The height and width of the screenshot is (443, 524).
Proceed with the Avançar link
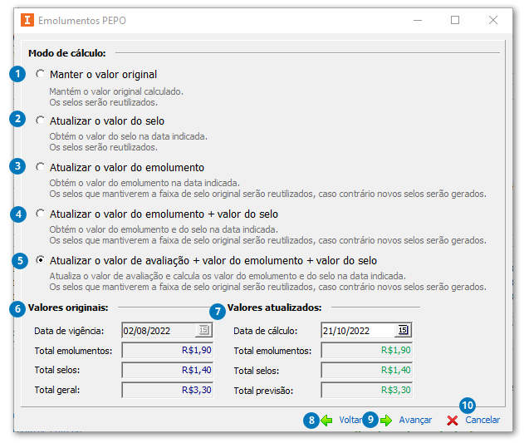pos(415,420)
